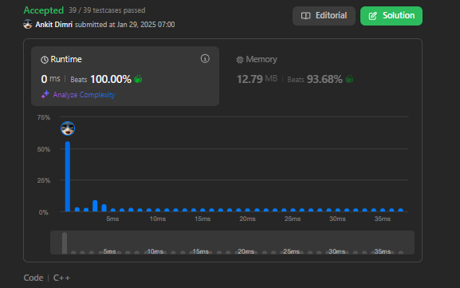Click the green Solution button

(391, 16)
